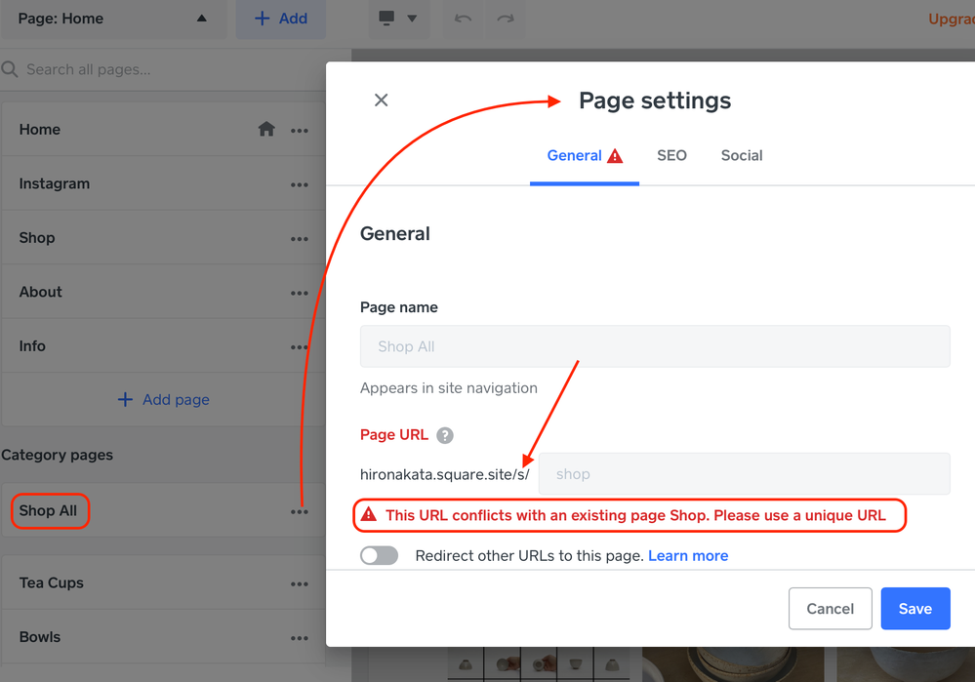Click the redo arrow in the toolbar
Screen dimensions: 975x682
506,19
